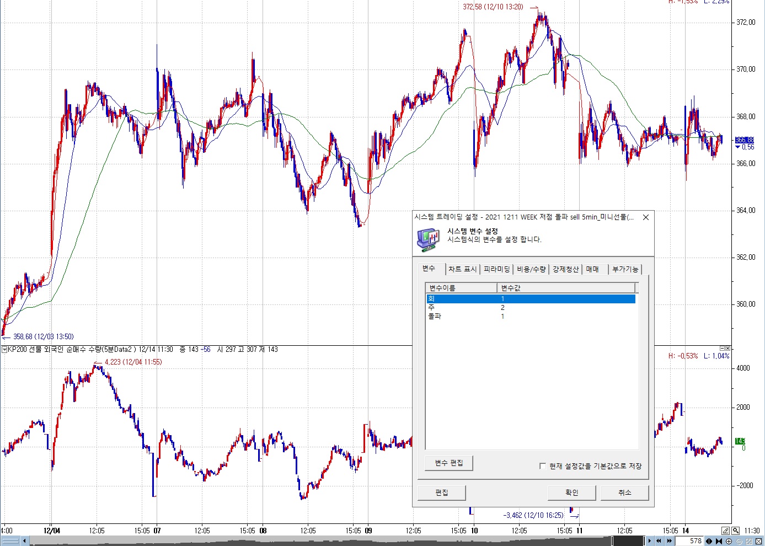Image resolution: width=765 pixels, height=546 pixels.
Task: Enable 현재 설정값을 기본값으로 저장 checkbox
Action: [542, 466]
